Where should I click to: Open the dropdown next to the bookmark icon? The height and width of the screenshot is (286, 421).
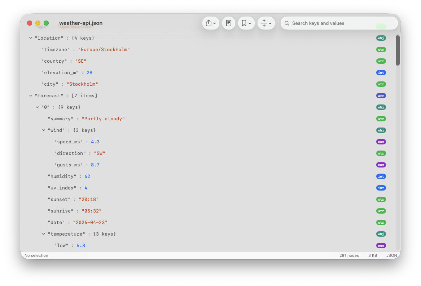[x=250, y=23]
